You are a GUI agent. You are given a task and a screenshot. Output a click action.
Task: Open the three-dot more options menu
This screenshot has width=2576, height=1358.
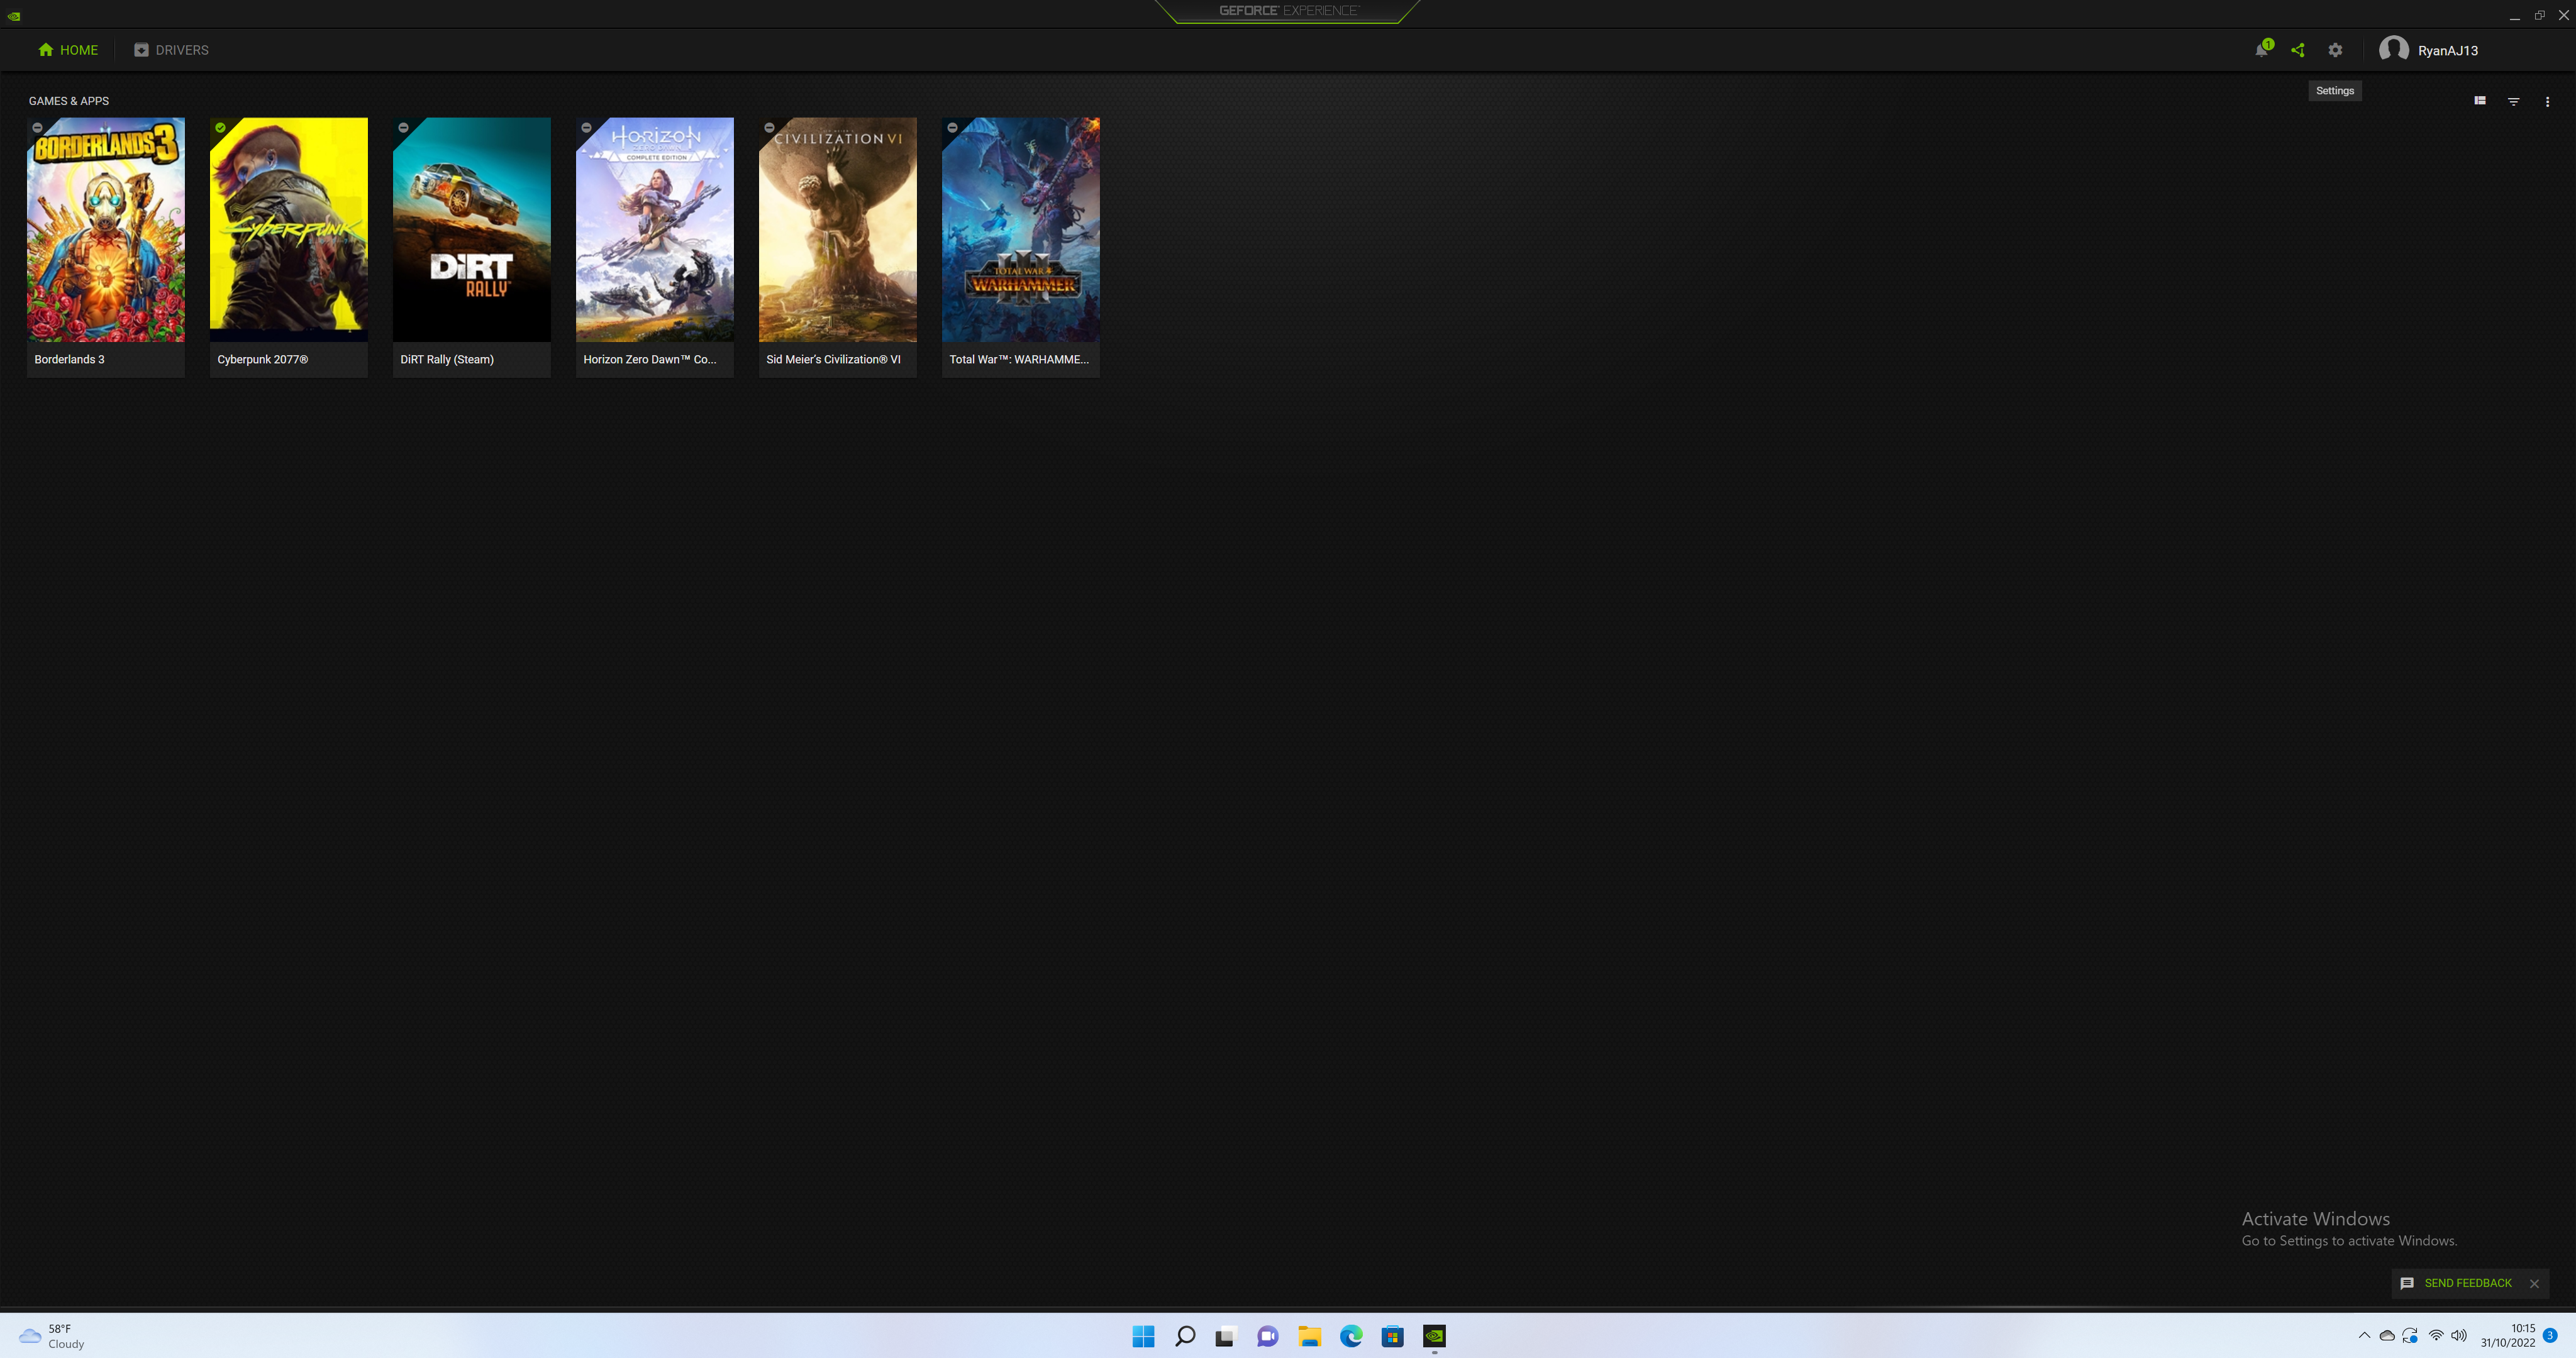point(2547,101)
